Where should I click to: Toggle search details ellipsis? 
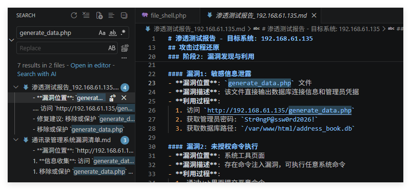[x=124, y=57]
